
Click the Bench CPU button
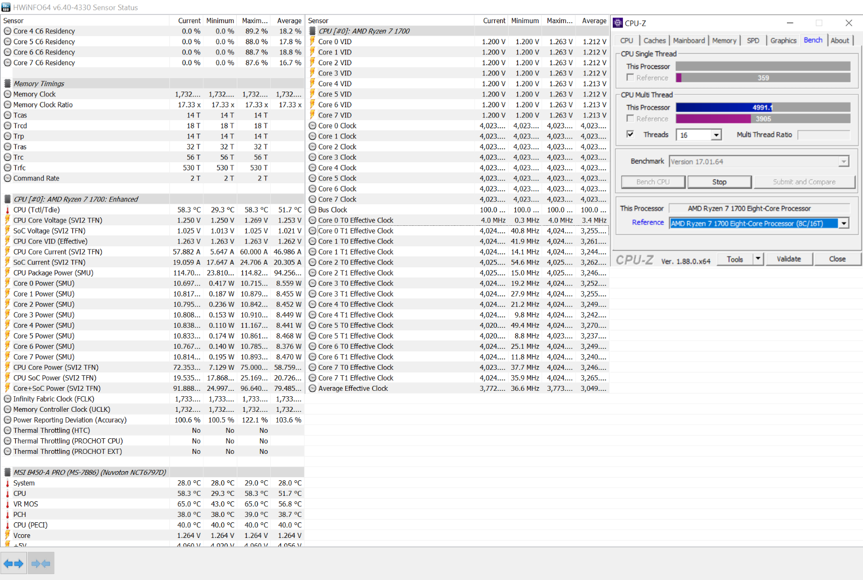point(653,182)
